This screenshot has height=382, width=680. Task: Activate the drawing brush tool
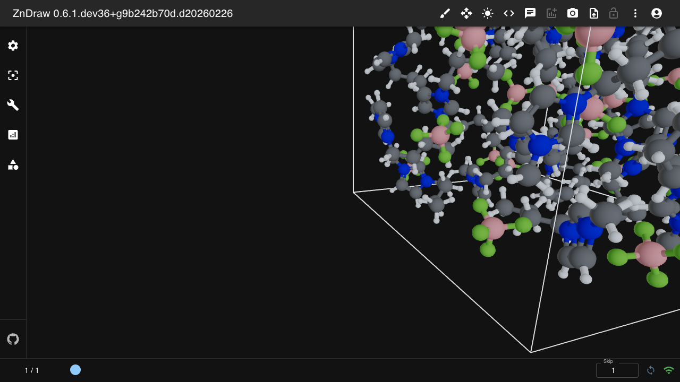(x=445, y=13)
